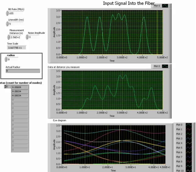The width and height of the screenshot is (196, 172).
Task: Select the Time Scale value 3.66779E-11
Action: tap(16, 47)
